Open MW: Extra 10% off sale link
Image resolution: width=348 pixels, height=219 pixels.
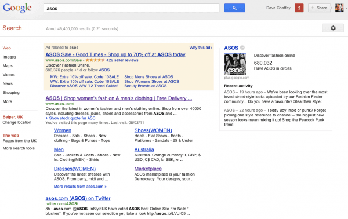tap(84, 77)
